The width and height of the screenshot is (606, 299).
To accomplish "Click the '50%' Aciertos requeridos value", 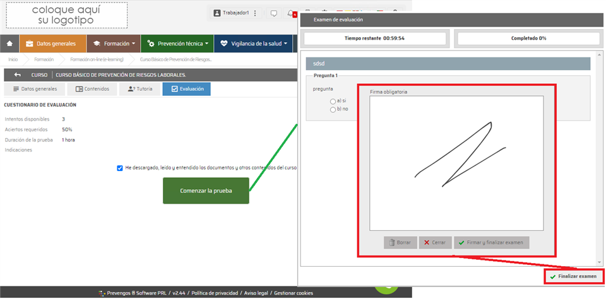I will [67, 129].
